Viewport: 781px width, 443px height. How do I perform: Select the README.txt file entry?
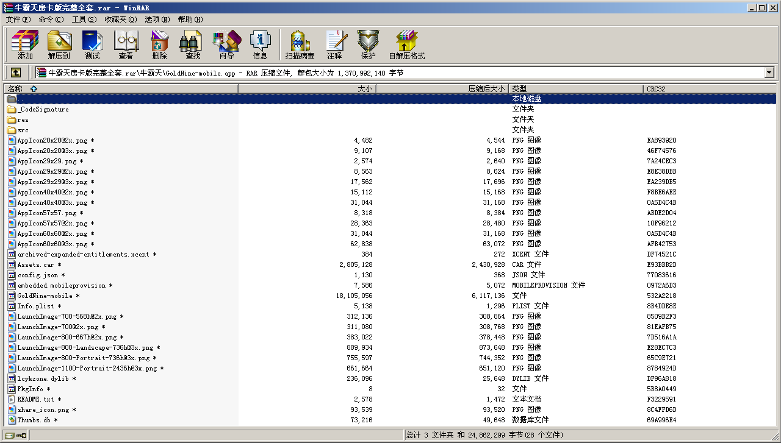tap(35, 400)
